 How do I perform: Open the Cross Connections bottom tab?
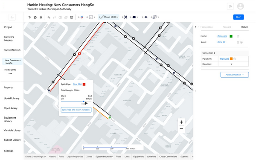click(x=168, y=157)
